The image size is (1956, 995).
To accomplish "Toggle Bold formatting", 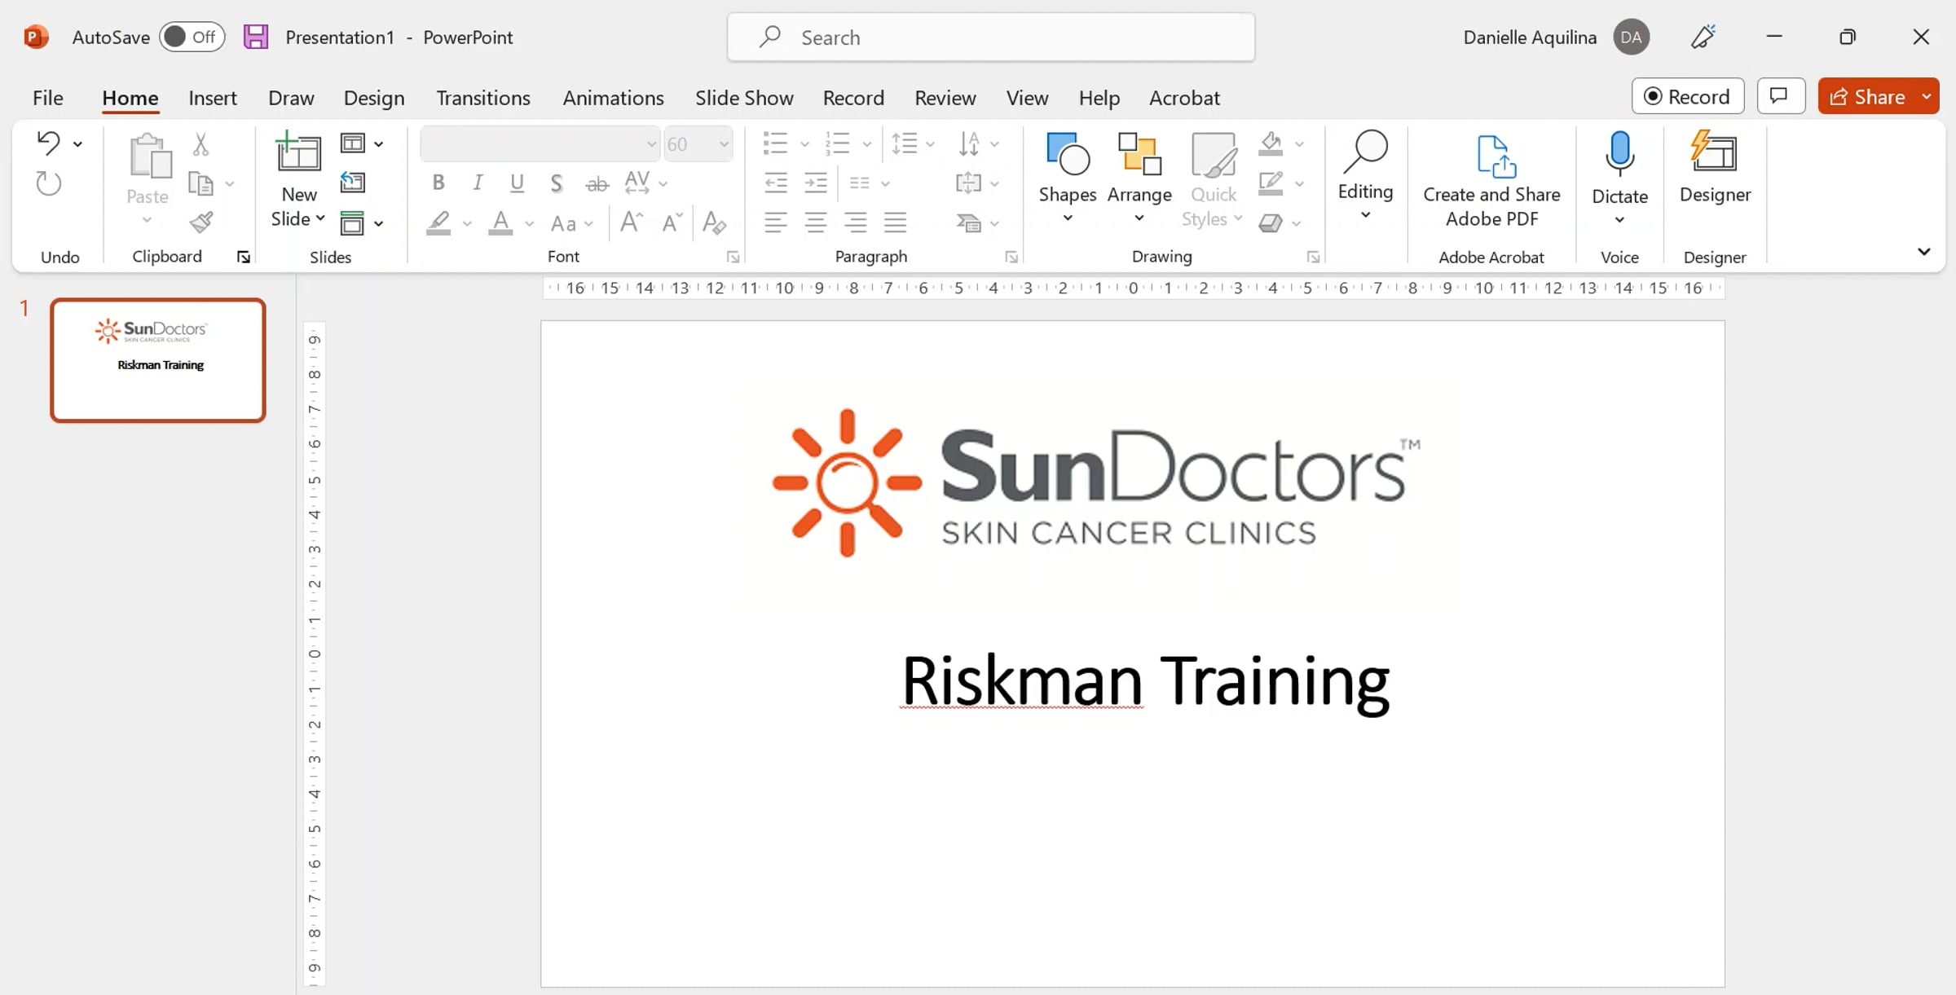I will [x=438, y=183].
